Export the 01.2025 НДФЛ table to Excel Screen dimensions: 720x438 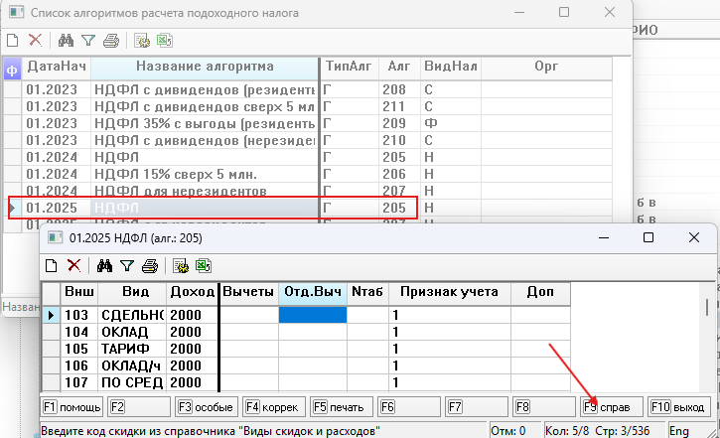(203, 265)
